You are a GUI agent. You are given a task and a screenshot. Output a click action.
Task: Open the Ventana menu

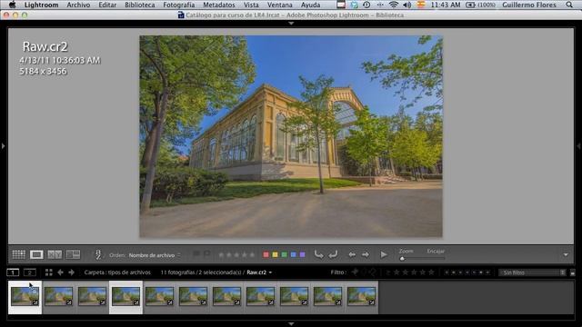tap(279, 5)
